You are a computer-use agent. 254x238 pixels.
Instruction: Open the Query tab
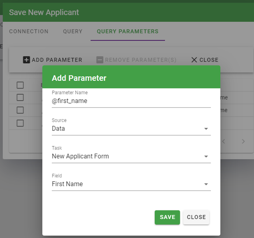point(72,31)
